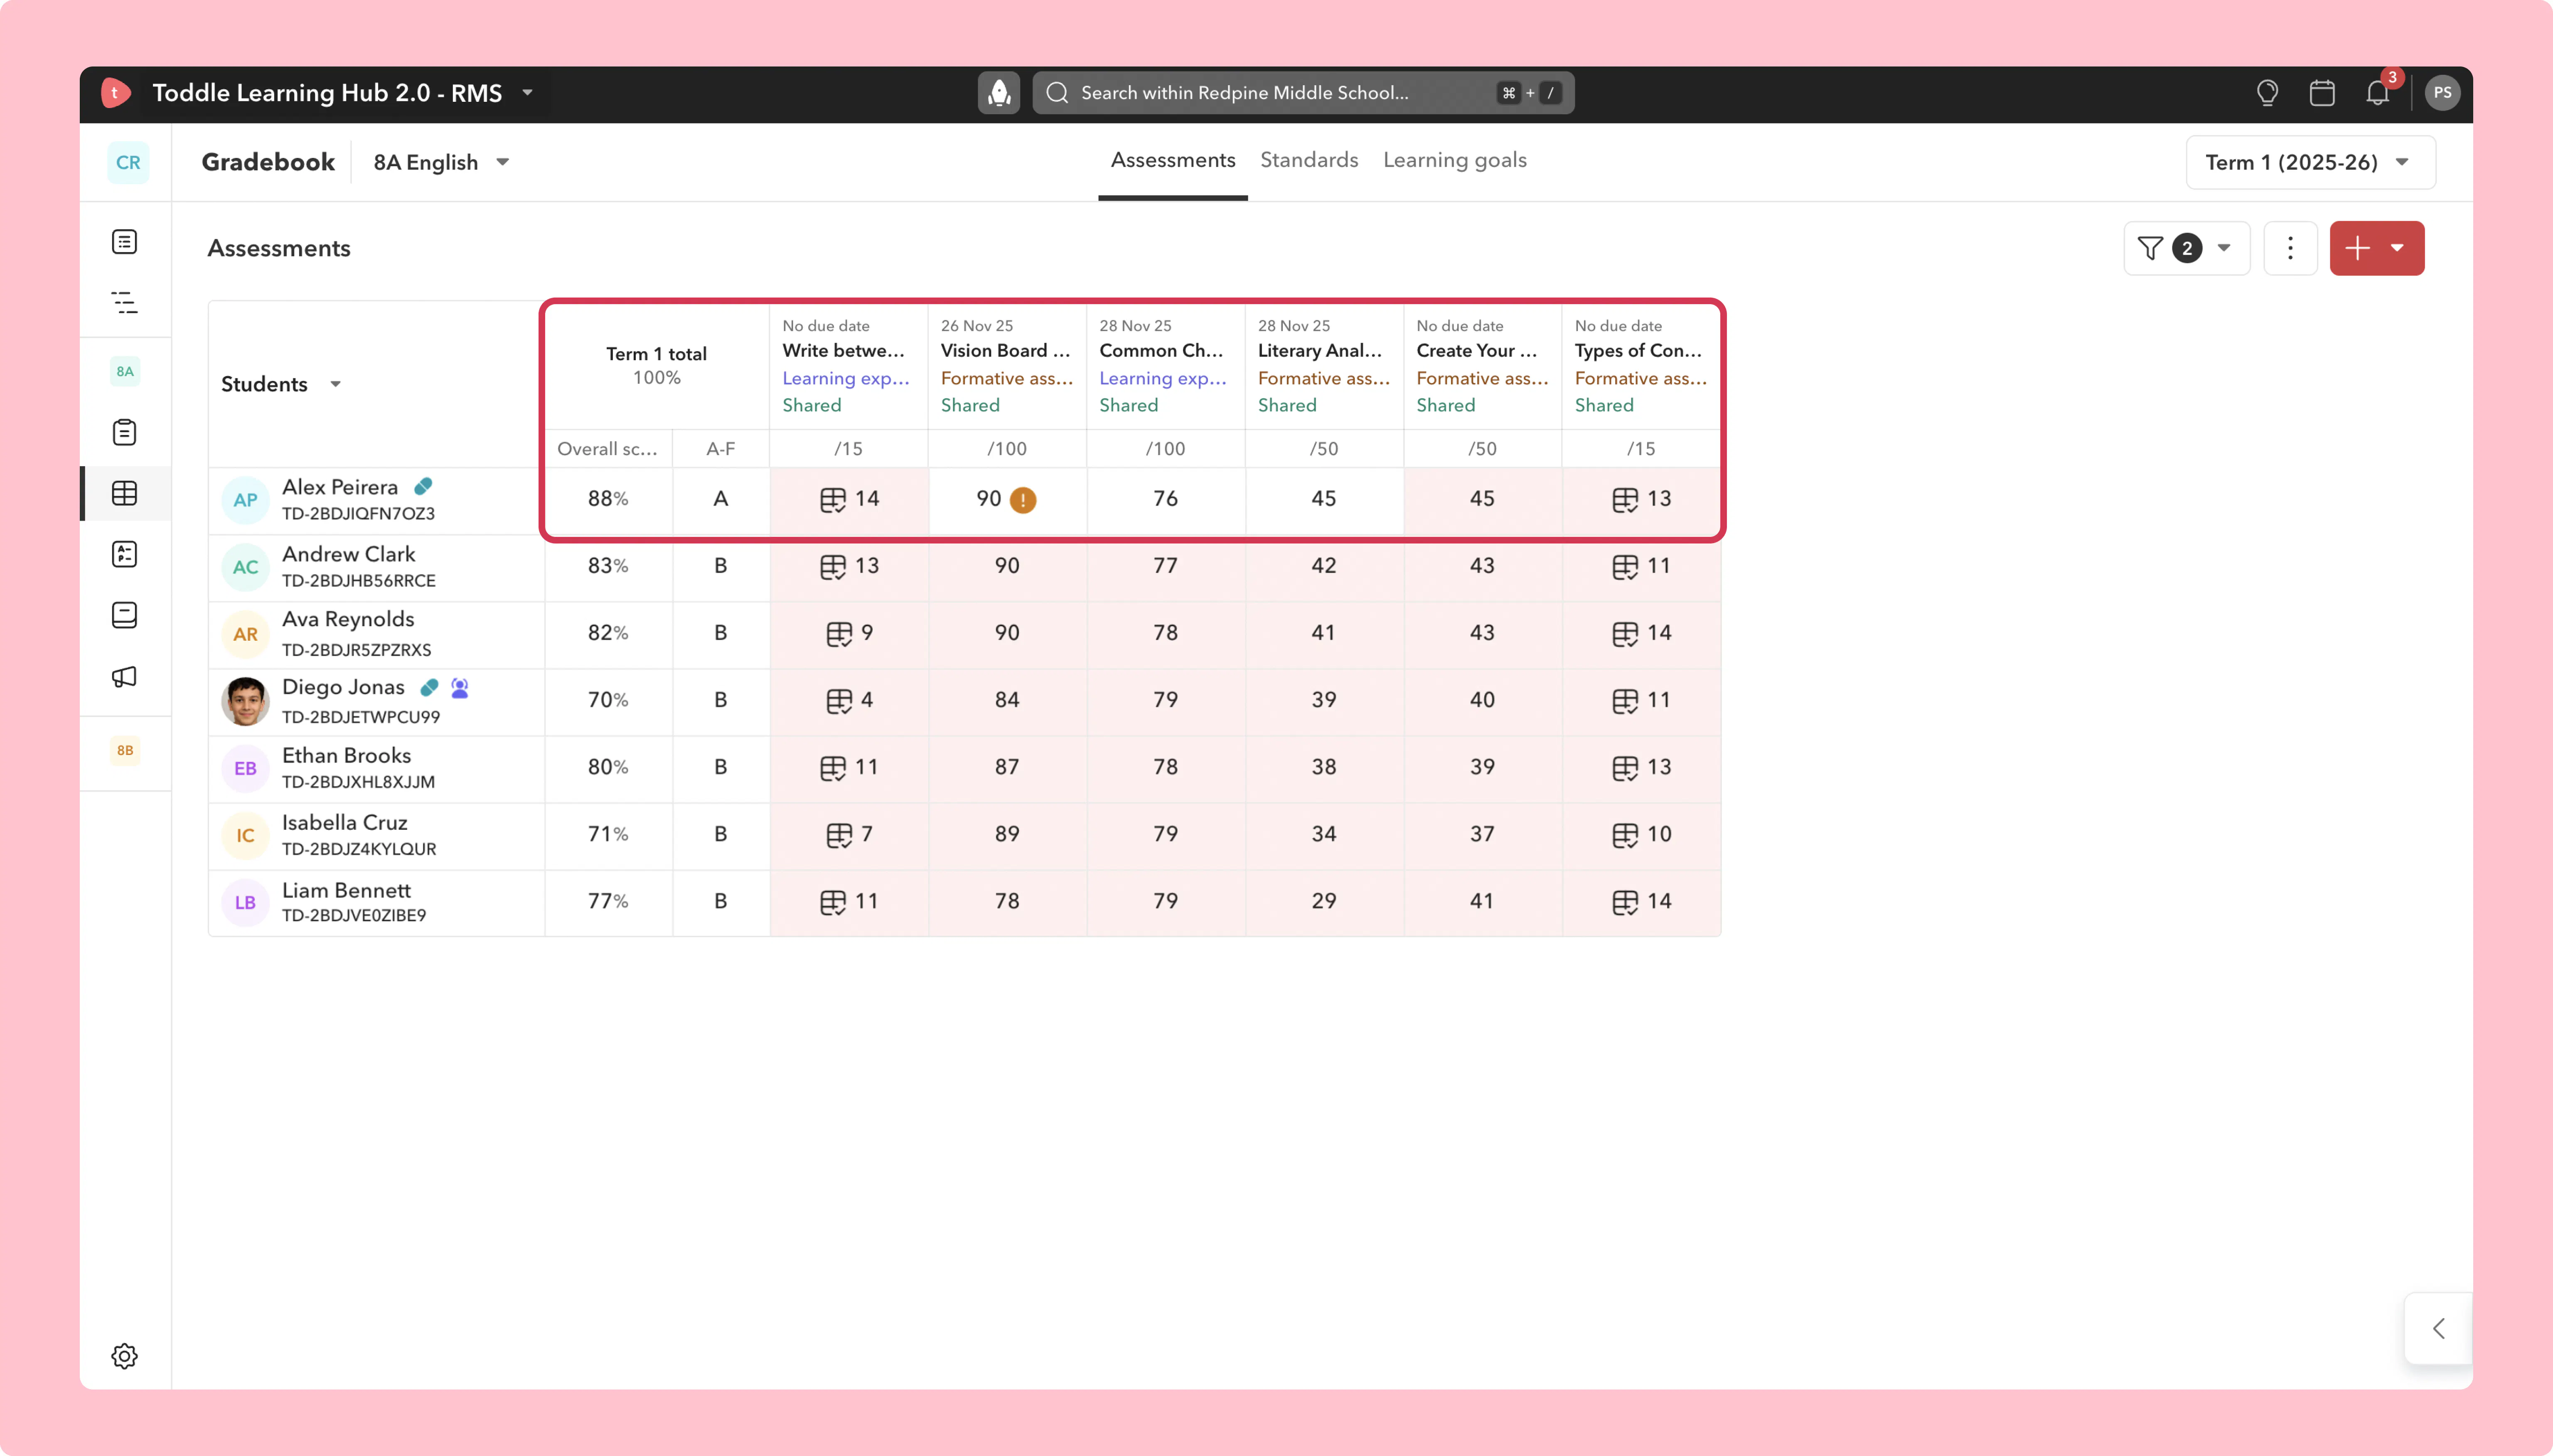Click the purple person icon beside Diego Jonas
Screen dimensions: 2553x1456
(x=460, y=688)
